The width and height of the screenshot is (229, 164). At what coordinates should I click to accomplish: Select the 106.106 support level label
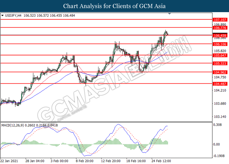click(220, 44)
